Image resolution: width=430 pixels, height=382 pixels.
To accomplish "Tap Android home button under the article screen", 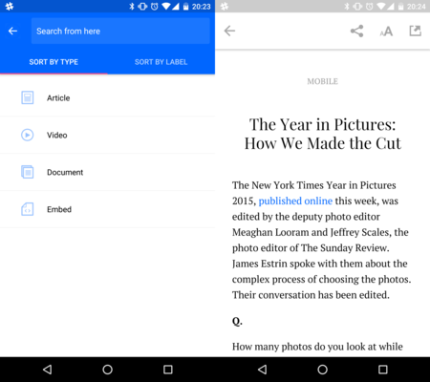I will tap(322, 370).
